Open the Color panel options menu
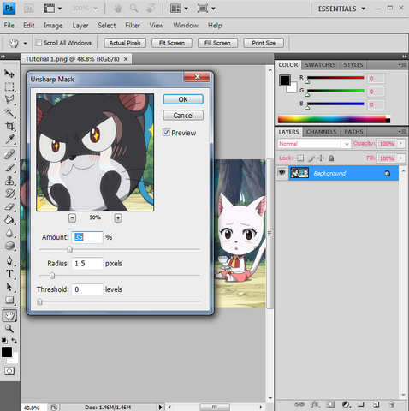Viewport: 409px width, 411px height. 402,65
